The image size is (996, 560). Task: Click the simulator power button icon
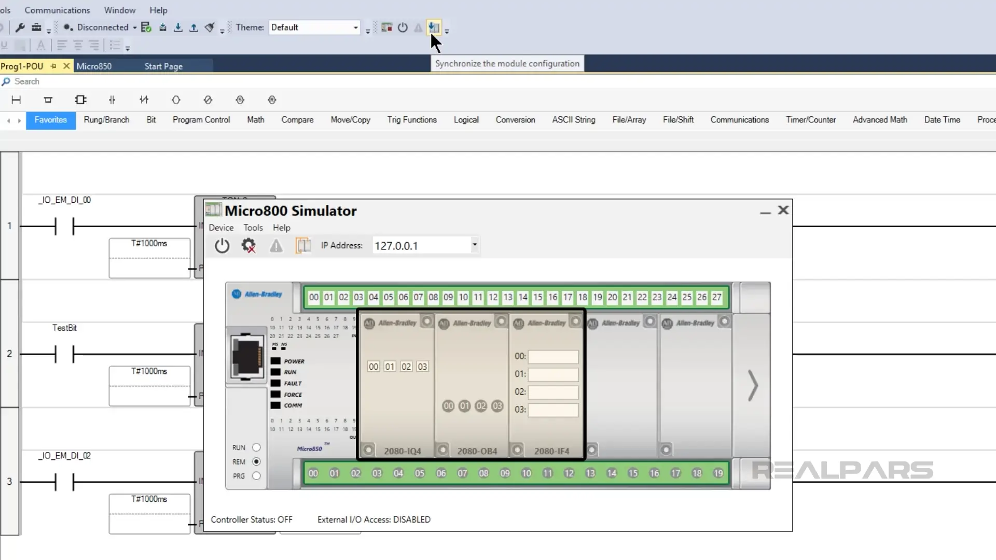click(x=222, y=246)
